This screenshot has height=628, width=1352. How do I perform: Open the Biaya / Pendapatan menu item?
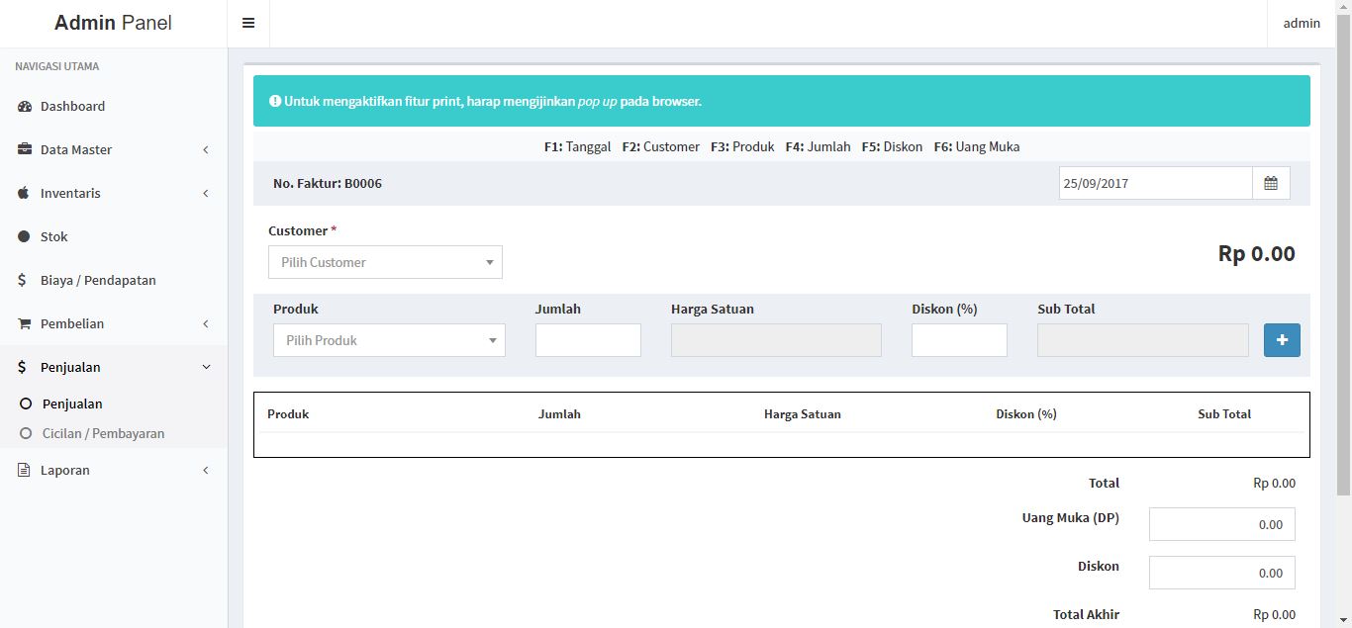[98, 281]
